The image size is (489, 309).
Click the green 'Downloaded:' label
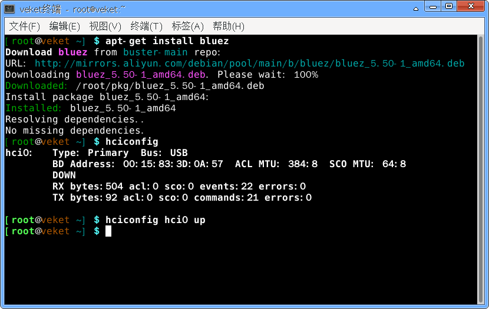[x=36, y=86]
